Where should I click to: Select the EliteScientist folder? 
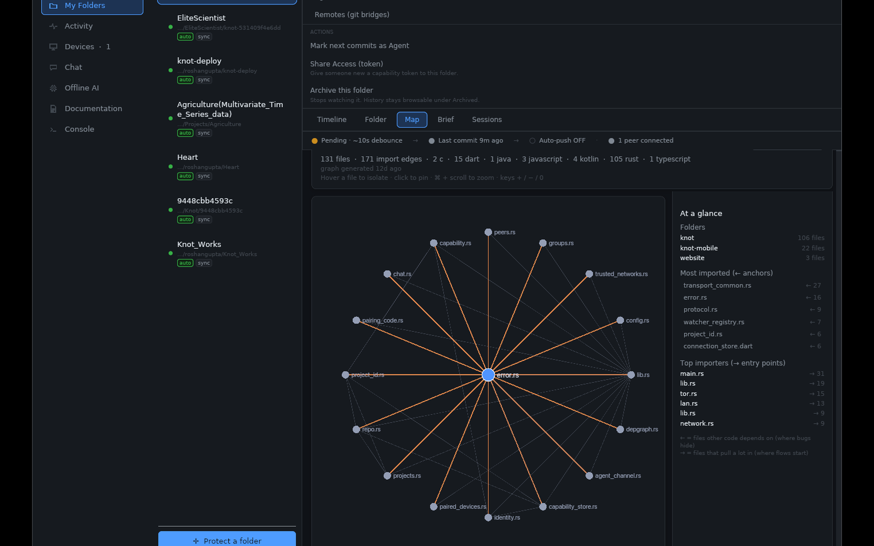click(x=227, y=27)
